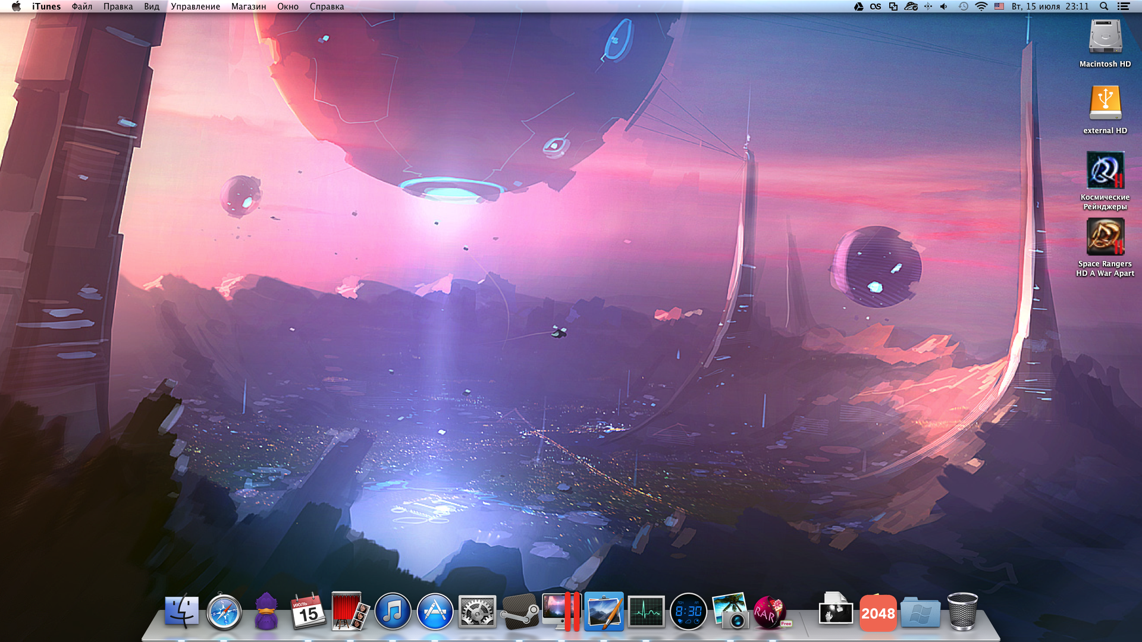The height and width of the screenshot is (642, 1142).
Task: Click the date and time clock
Action: pos(1050,7)
